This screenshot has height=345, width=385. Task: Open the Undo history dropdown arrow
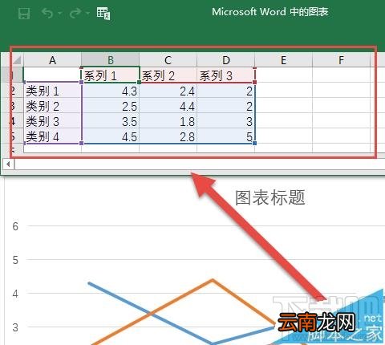pos(60,13)
